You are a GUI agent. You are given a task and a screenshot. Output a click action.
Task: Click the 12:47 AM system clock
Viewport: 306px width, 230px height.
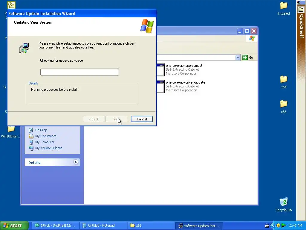point(295,226)
